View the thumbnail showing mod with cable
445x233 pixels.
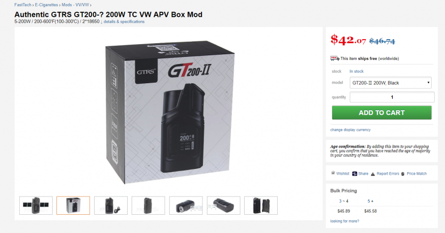tap(111, 205)
